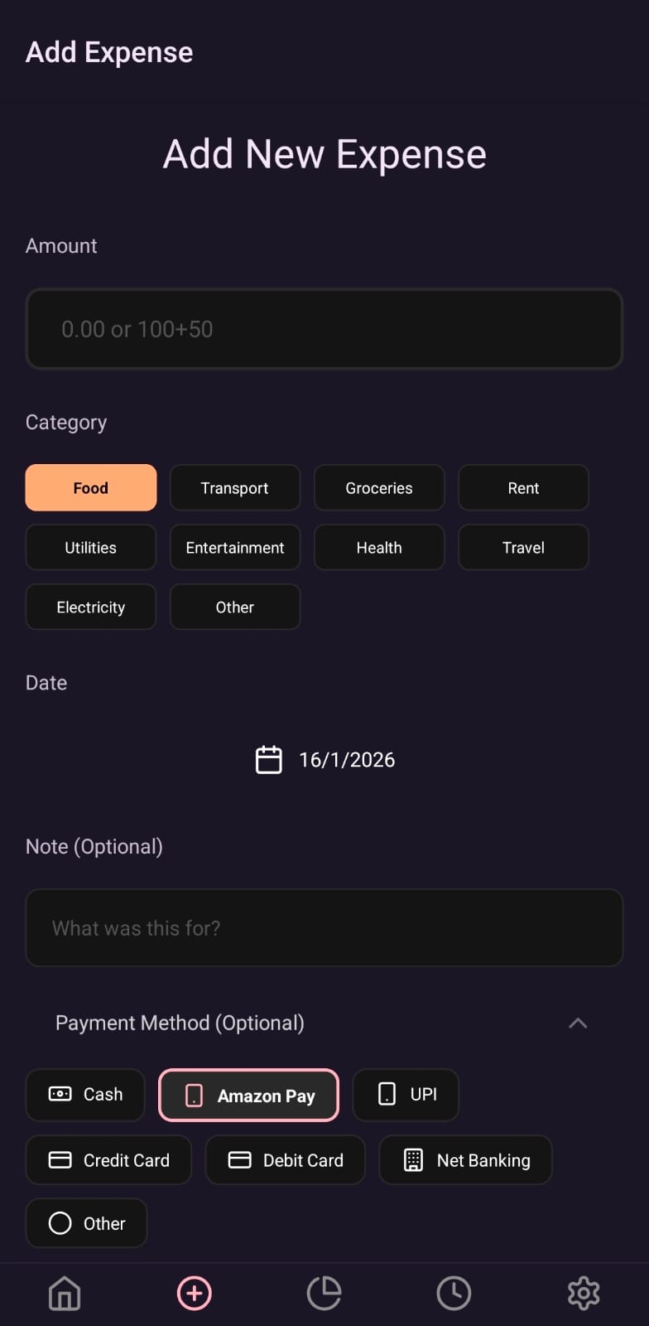Screen dimensions: 649x1326
Task: Select the Entertainment category
Action: point(235,548)
